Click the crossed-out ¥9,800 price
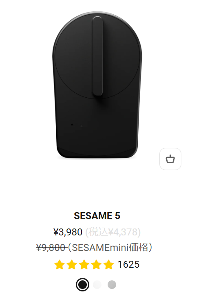 coord(51,248)
